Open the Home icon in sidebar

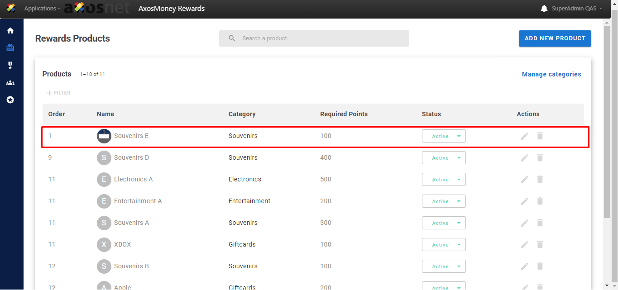pos(10,31)
